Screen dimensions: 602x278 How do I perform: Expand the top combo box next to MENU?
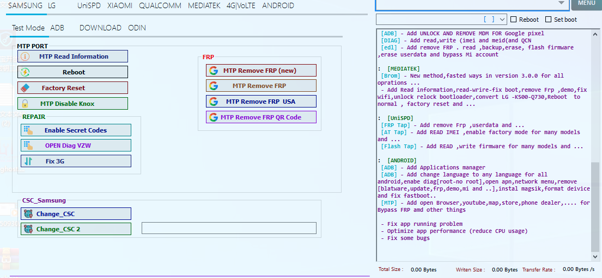tap(561, 3)
